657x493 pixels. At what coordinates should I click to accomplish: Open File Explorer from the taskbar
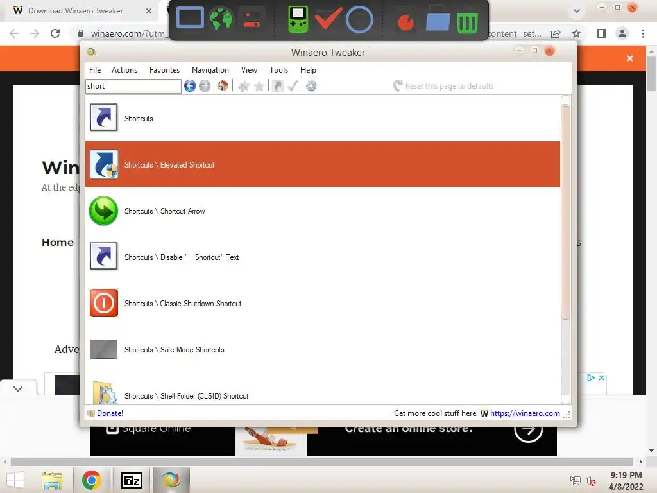tap(52, 480)
